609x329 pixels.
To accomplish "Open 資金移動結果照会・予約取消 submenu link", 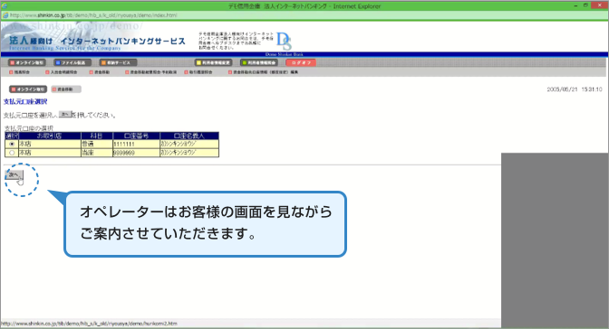I will (150, 72).
